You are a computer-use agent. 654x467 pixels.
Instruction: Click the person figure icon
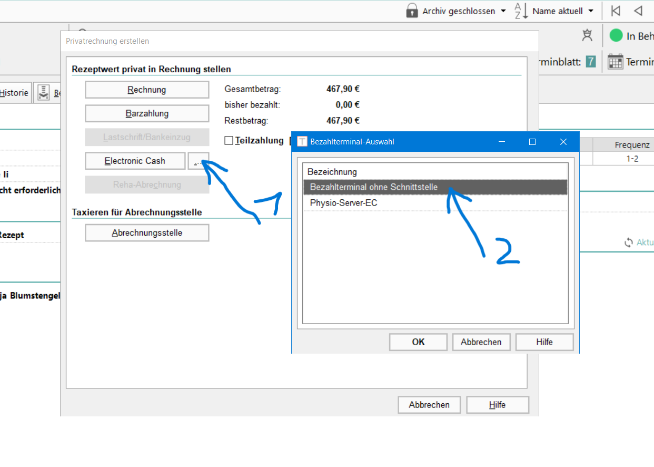(x=587, y=35)
